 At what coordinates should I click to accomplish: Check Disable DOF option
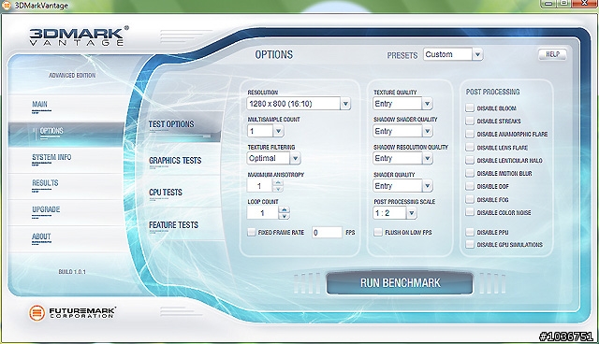coord(470,186)
